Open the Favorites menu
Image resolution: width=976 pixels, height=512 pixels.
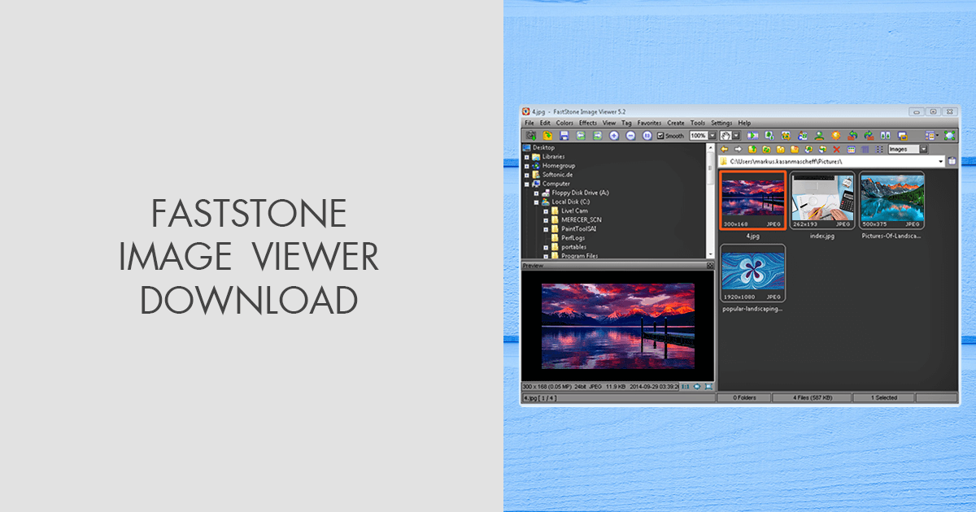649,123
